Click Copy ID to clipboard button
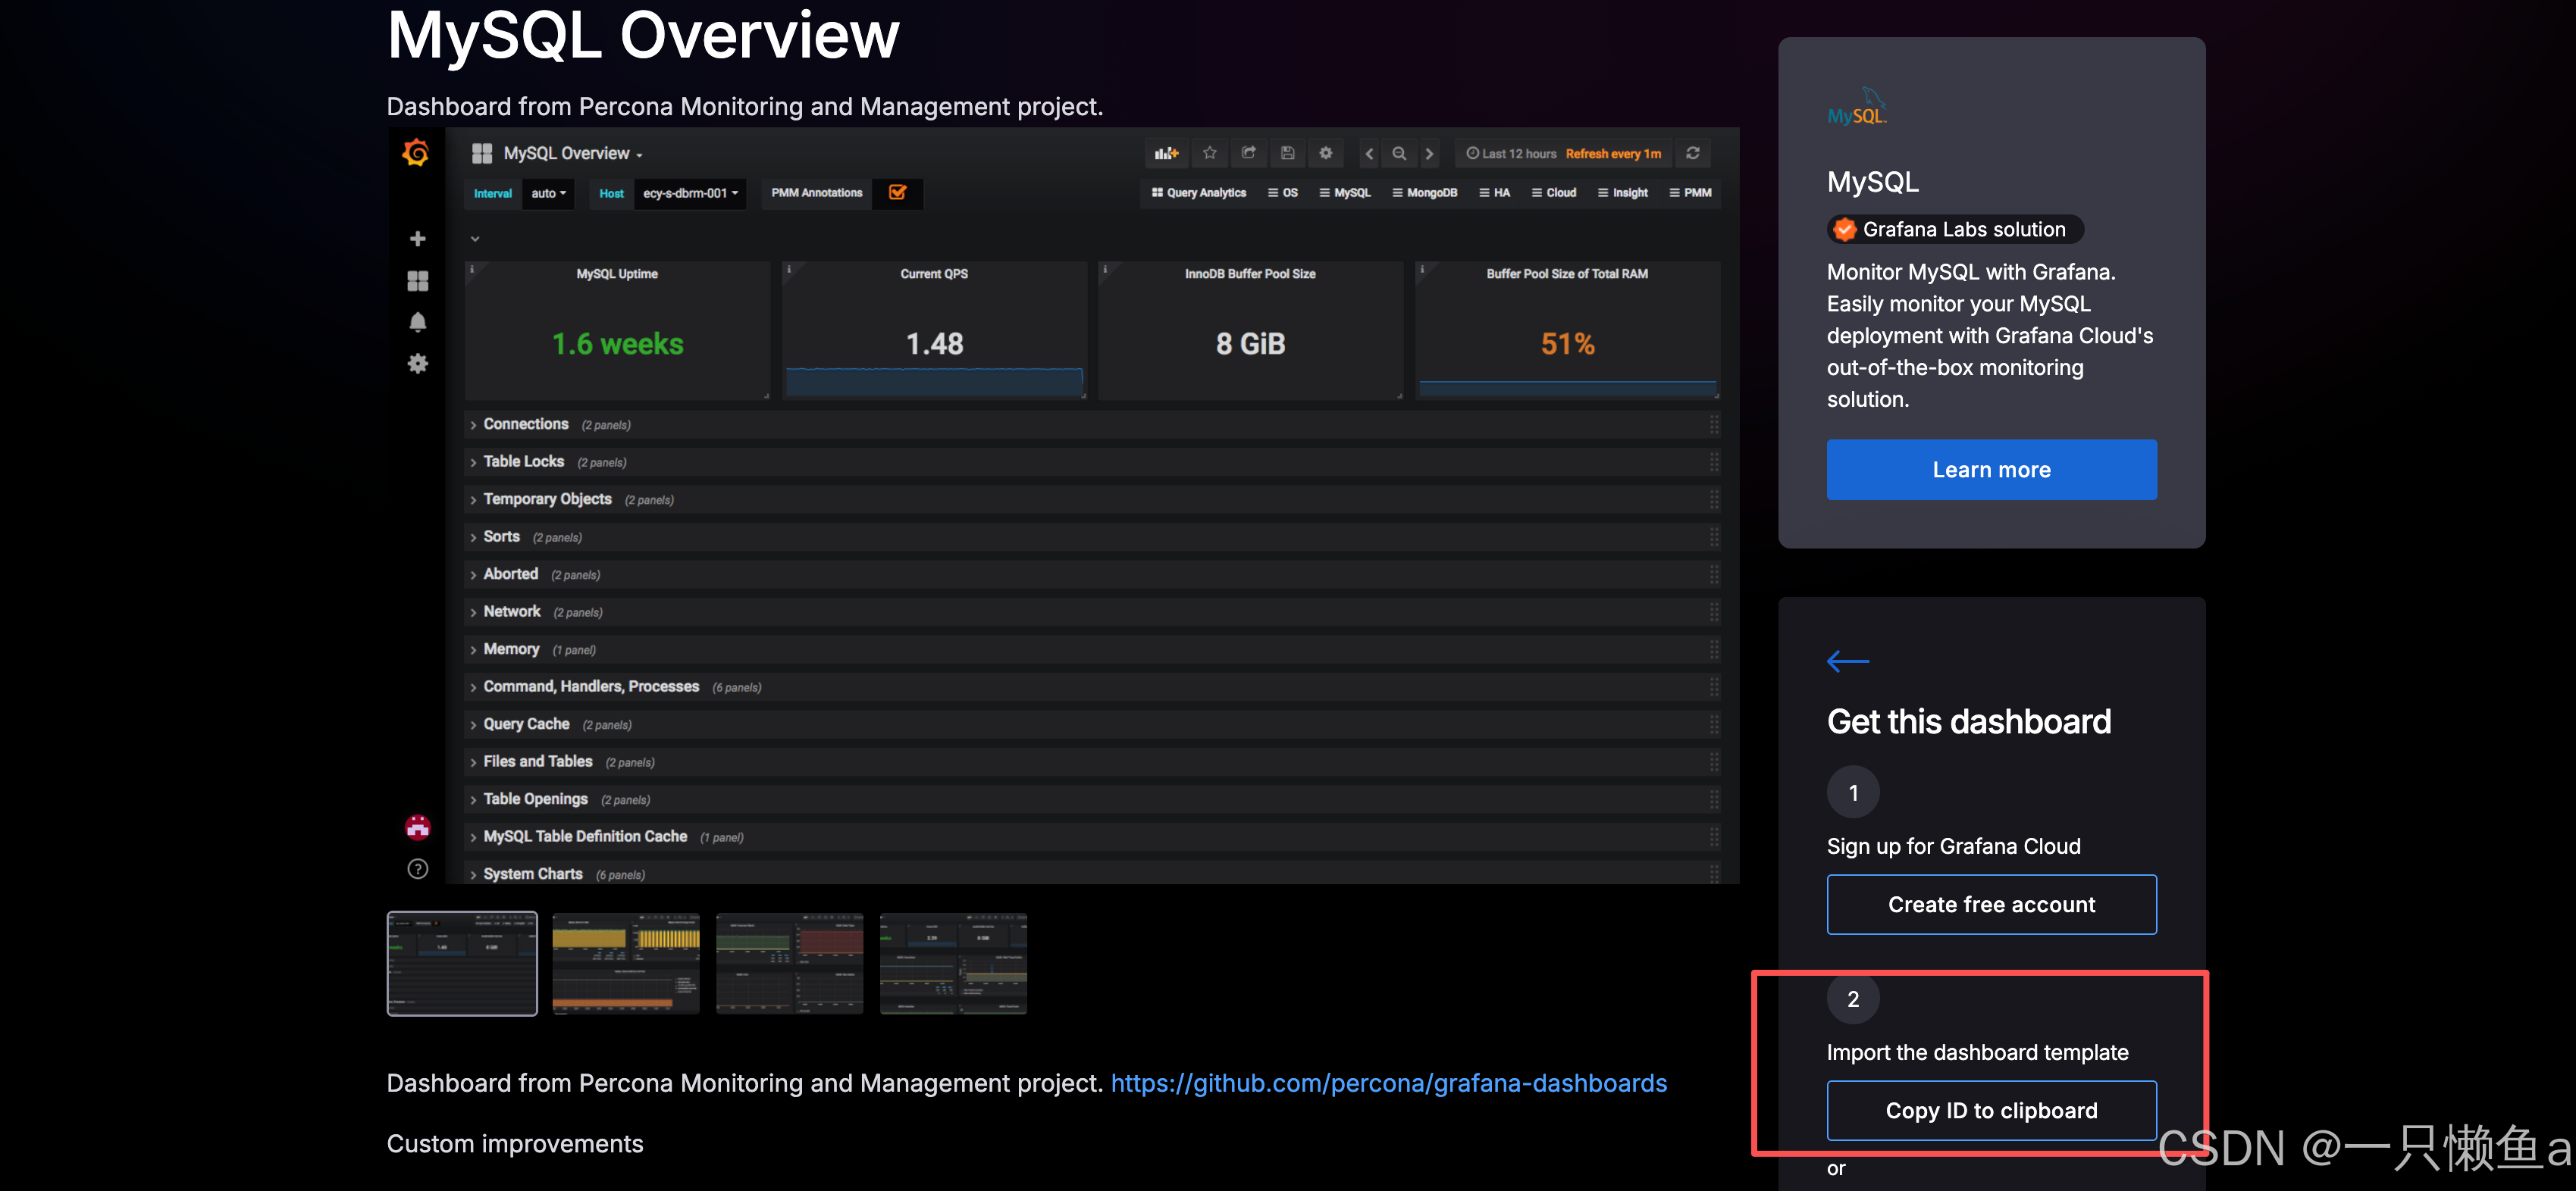This screenshot has height=1191, width=2576. [1990, 1110]
